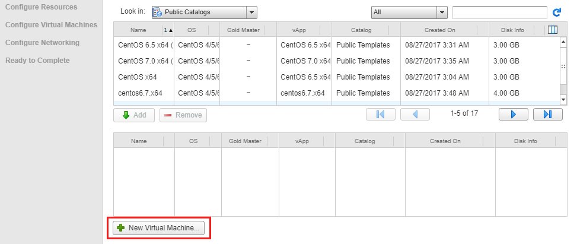Toggle sort arrow on Name column
This screenshot has height=244, width=577.
coord(168,30)
